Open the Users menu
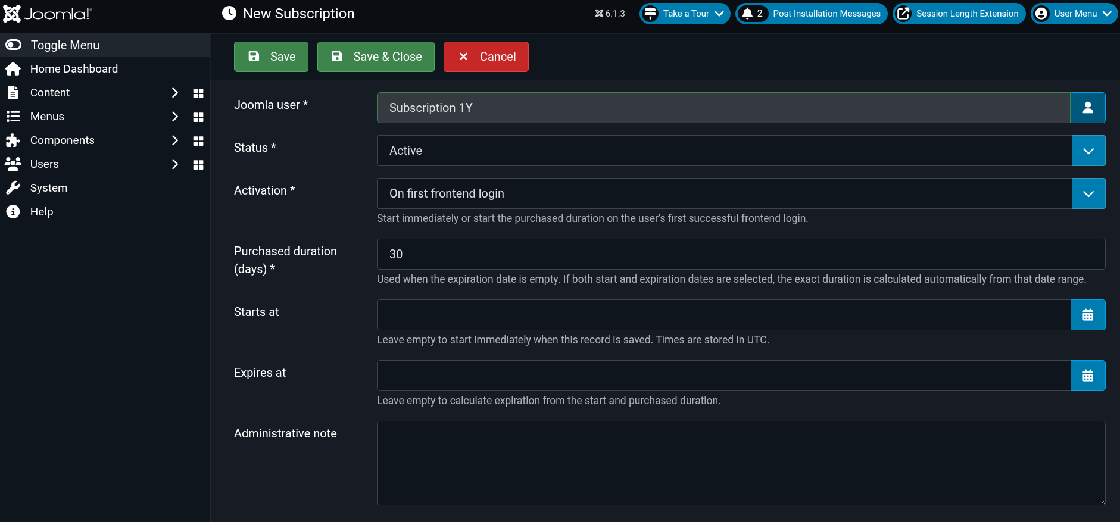The height and width of the screenshot is (522, 1120). (45, 164)
